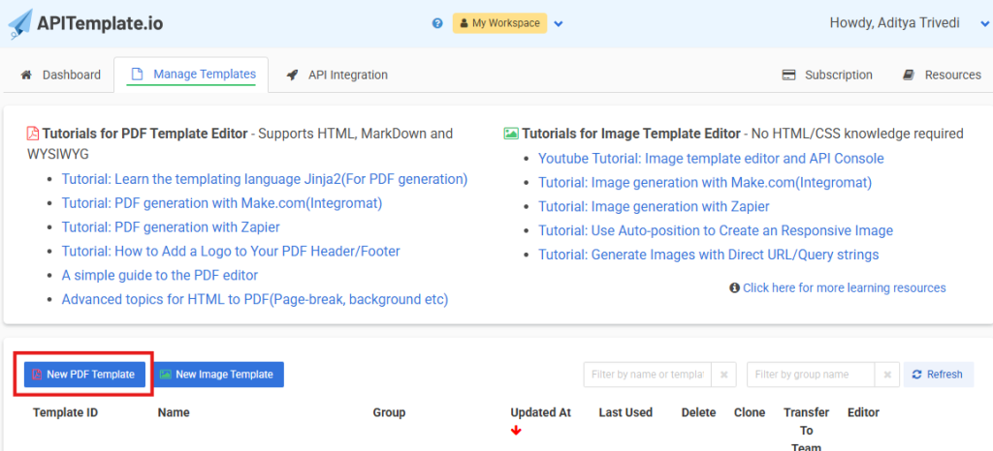Open the API Integration tab
The width and height of the screenshot is (993, 451).
pyautogui.click(x=336, y=75)
